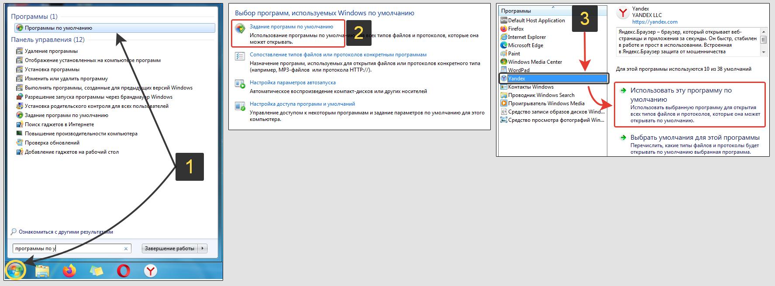Click the 'Установка родительского контроля' icon
Viewport: 775px width, 286px height.
pyautogui.click(x=19, y=106)
